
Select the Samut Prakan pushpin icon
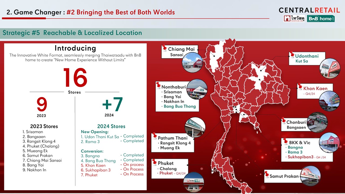click(267, 174)
